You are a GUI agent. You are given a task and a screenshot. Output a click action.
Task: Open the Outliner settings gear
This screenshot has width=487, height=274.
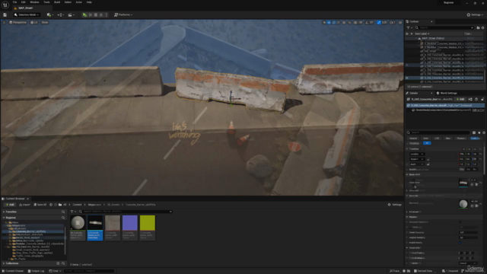tap(482, 27)
